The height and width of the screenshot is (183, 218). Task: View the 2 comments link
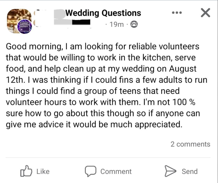[190, 144]
